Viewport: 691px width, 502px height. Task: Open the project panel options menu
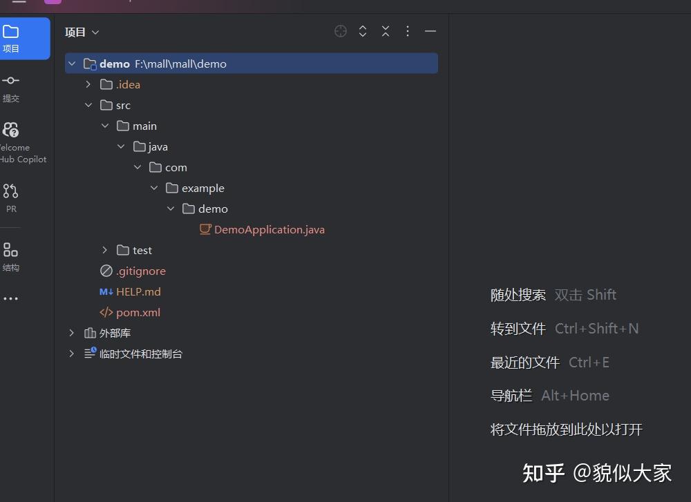pyautogui.click(x=408, y=31)
